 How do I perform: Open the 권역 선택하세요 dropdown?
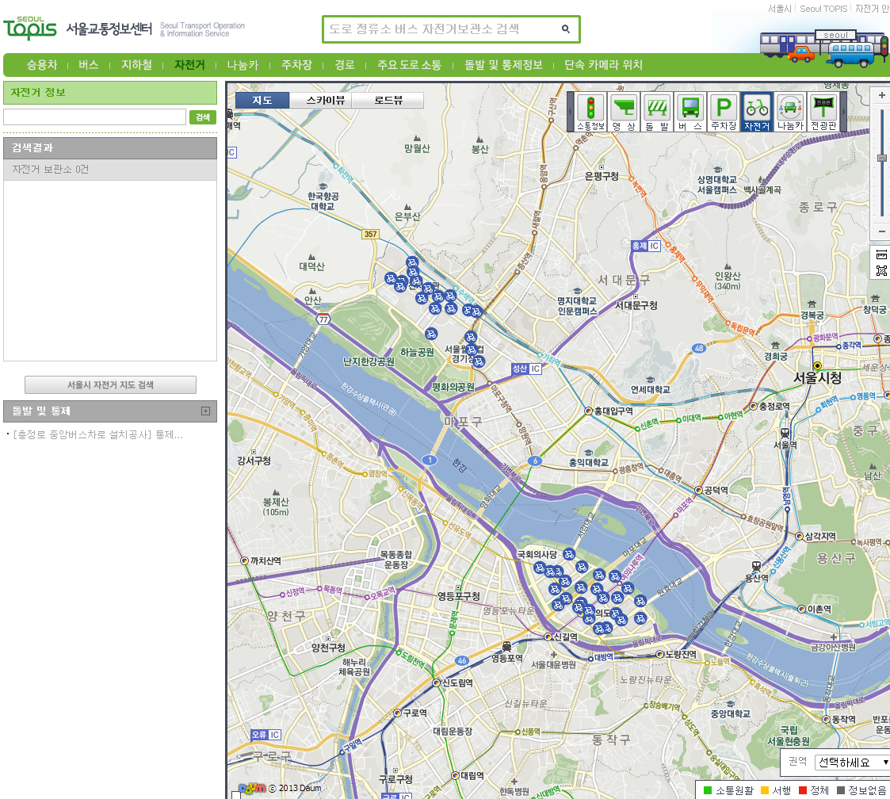coord(853,762)
